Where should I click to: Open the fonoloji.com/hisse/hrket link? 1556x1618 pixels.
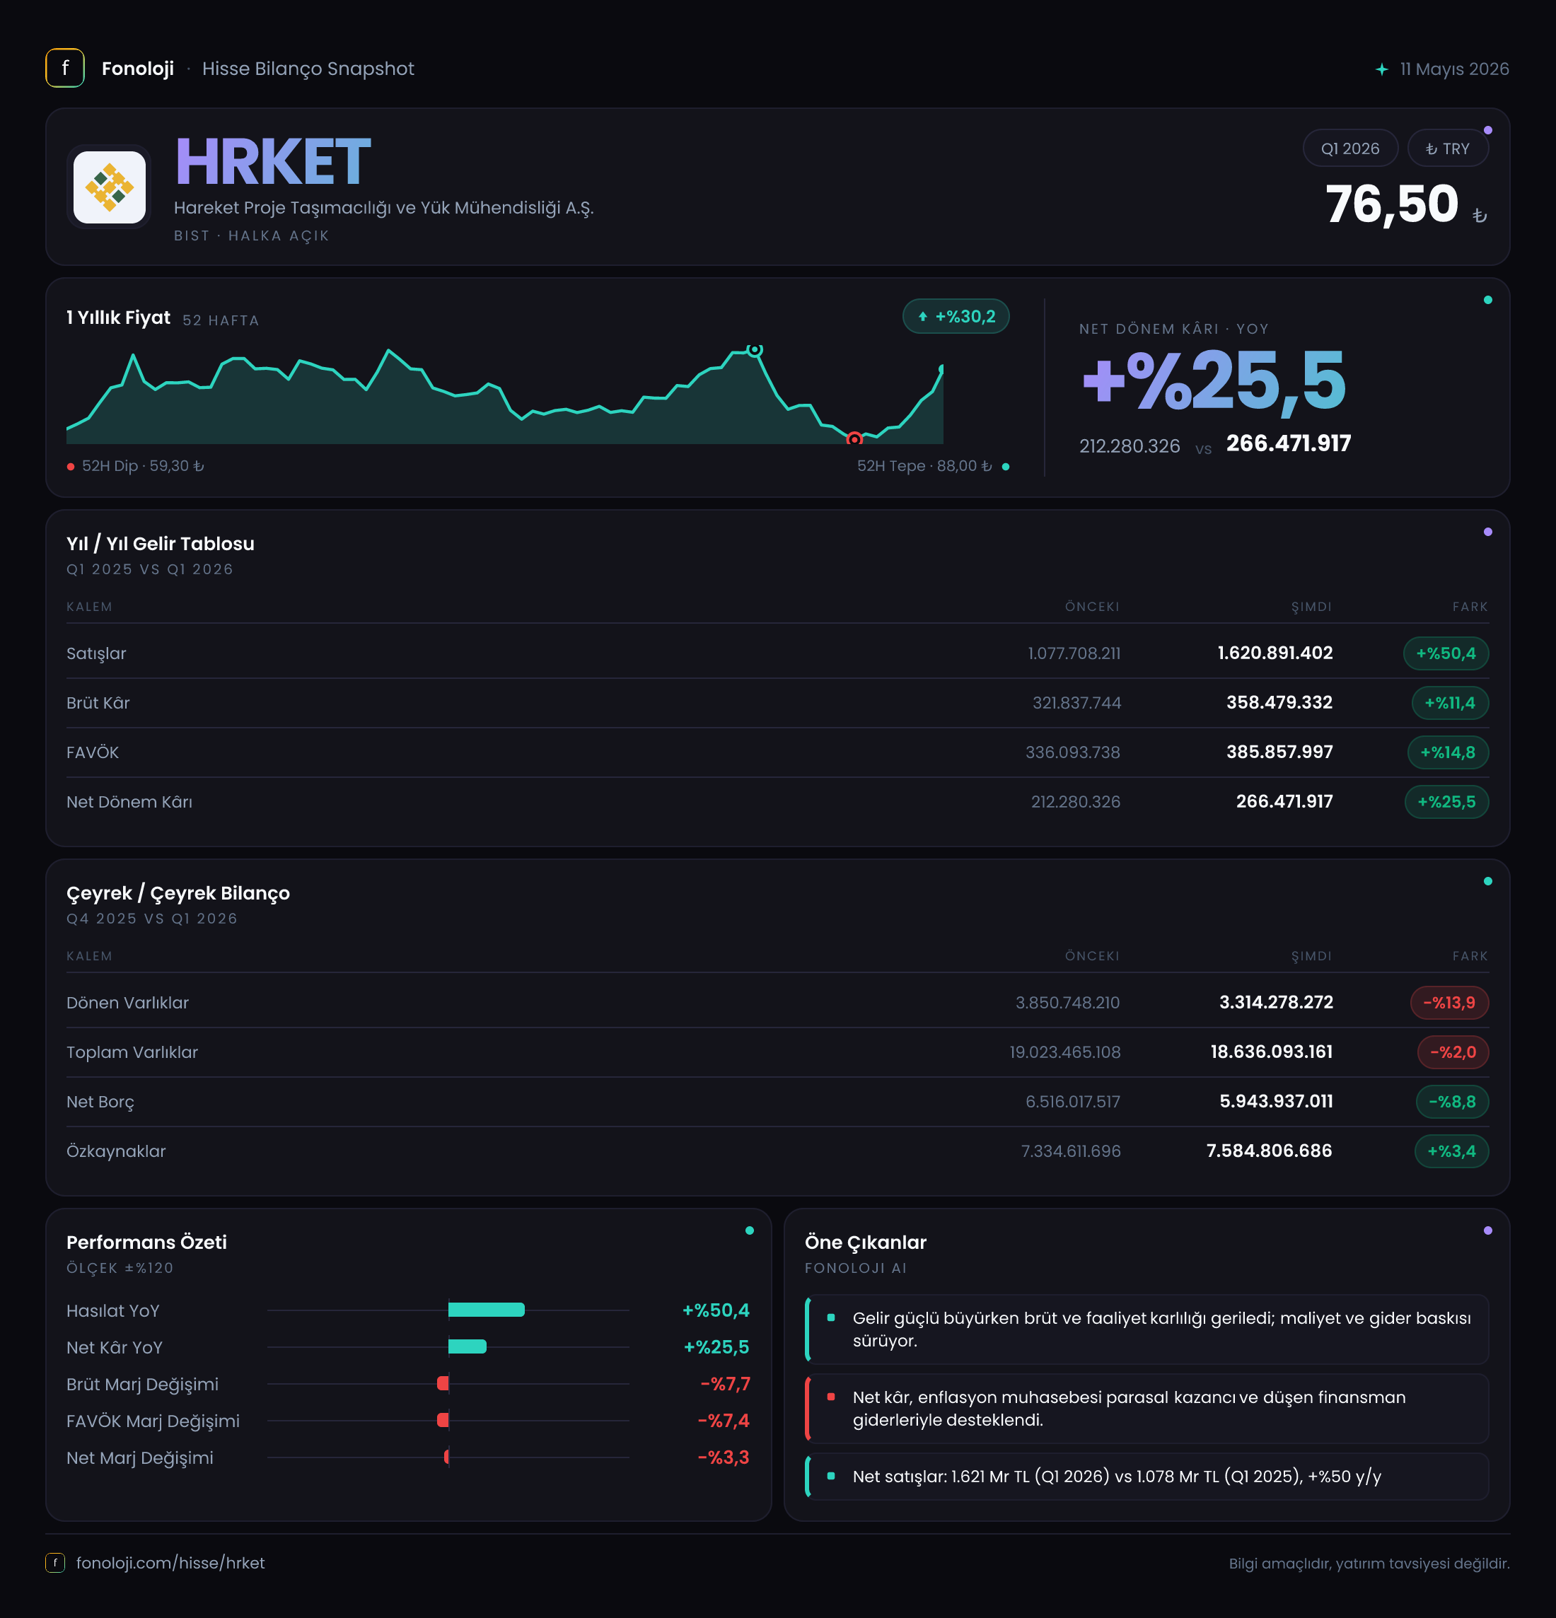[170, 1563]
